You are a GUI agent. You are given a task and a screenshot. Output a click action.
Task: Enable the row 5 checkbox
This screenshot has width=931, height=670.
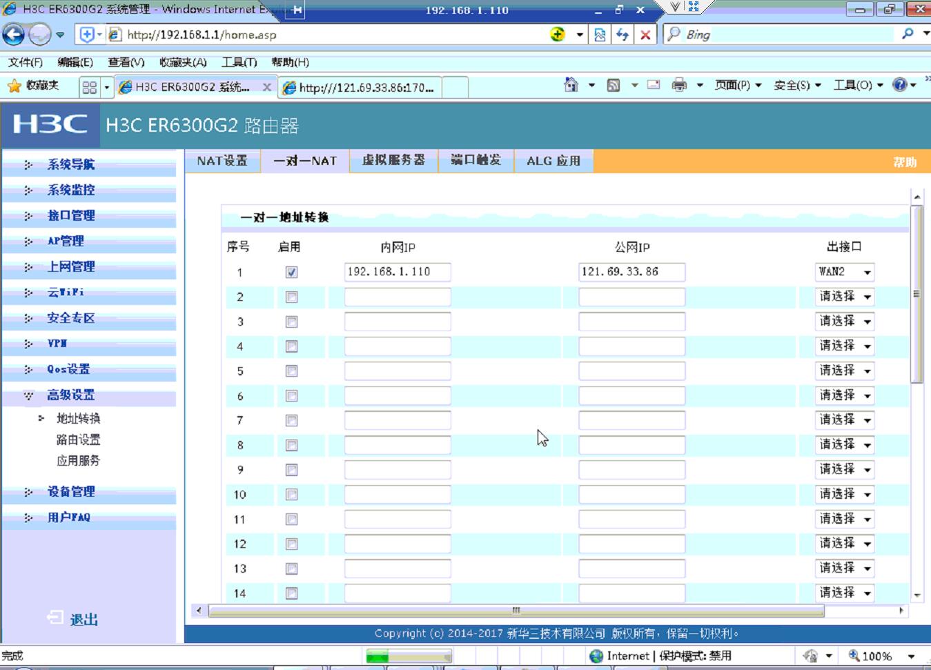click(291, 371)
